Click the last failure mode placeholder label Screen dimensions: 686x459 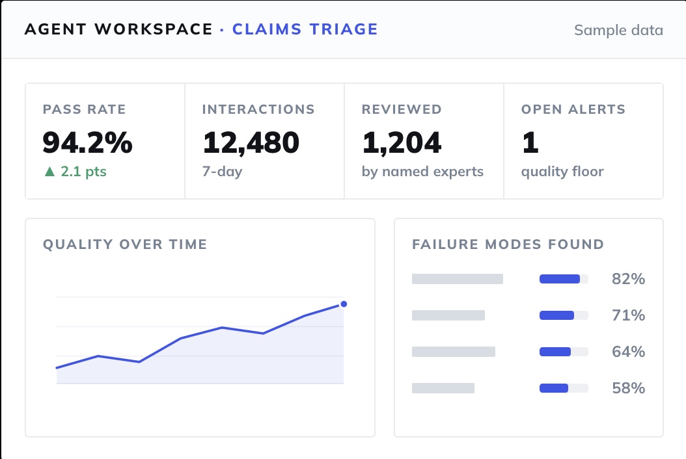pyautogui.click(x=443, y=387)
